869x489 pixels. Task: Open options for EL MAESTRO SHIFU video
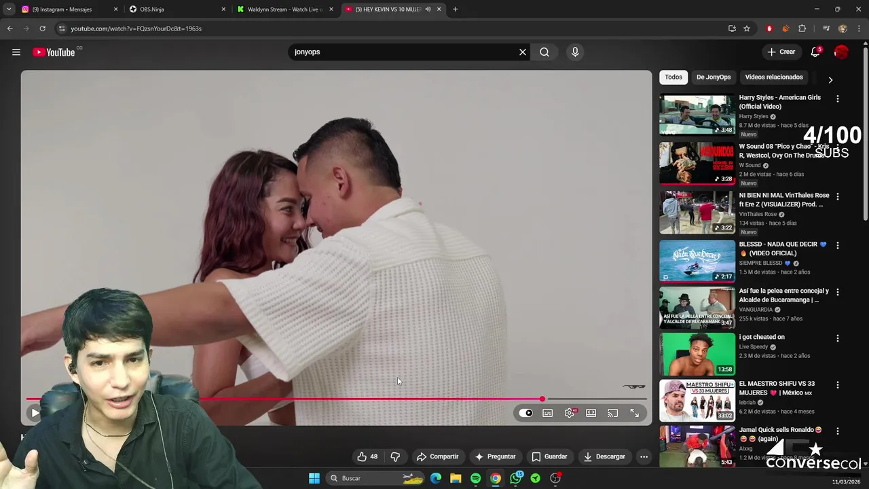[838, 384]
